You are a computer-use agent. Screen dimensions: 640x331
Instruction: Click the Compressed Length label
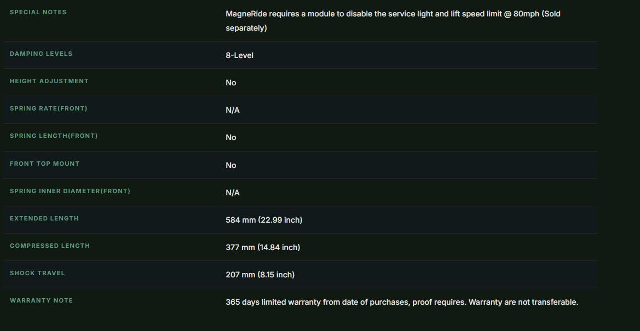coord(50,246)
